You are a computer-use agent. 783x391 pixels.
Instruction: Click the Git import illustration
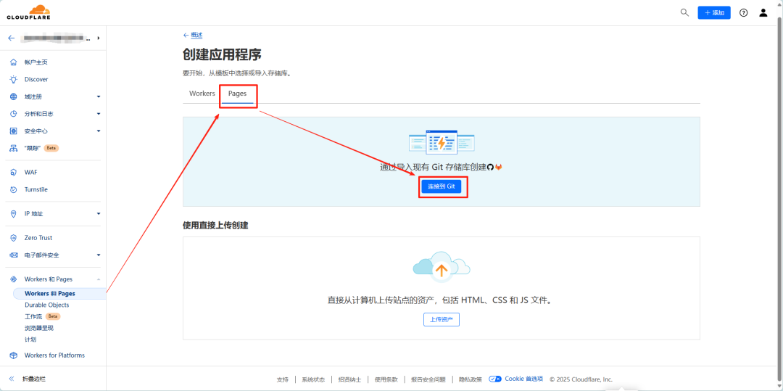[442, 142]
